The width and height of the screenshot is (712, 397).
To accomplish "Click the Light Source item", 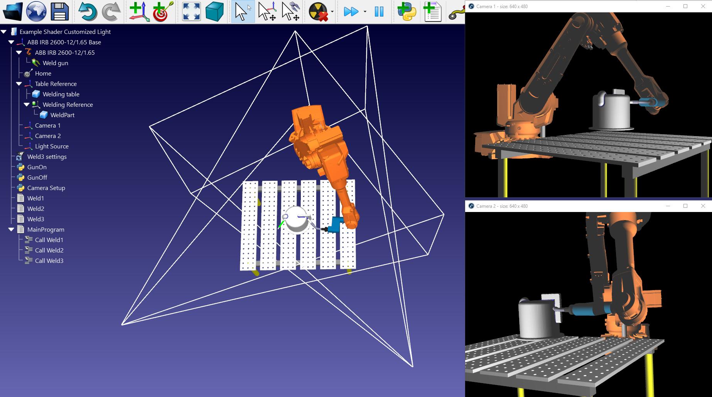I will tap(52, 146).
